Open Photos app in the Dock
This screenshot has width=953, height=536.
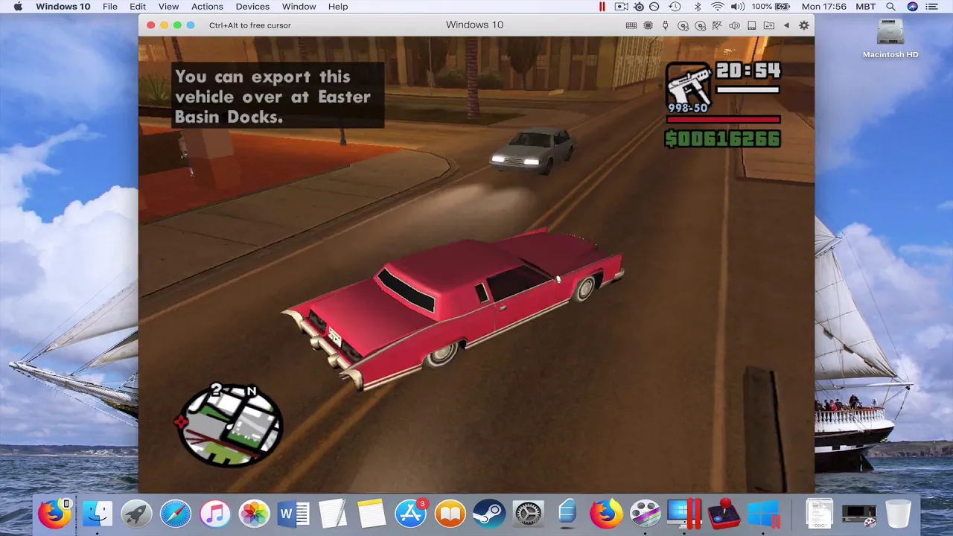[254, 514]
